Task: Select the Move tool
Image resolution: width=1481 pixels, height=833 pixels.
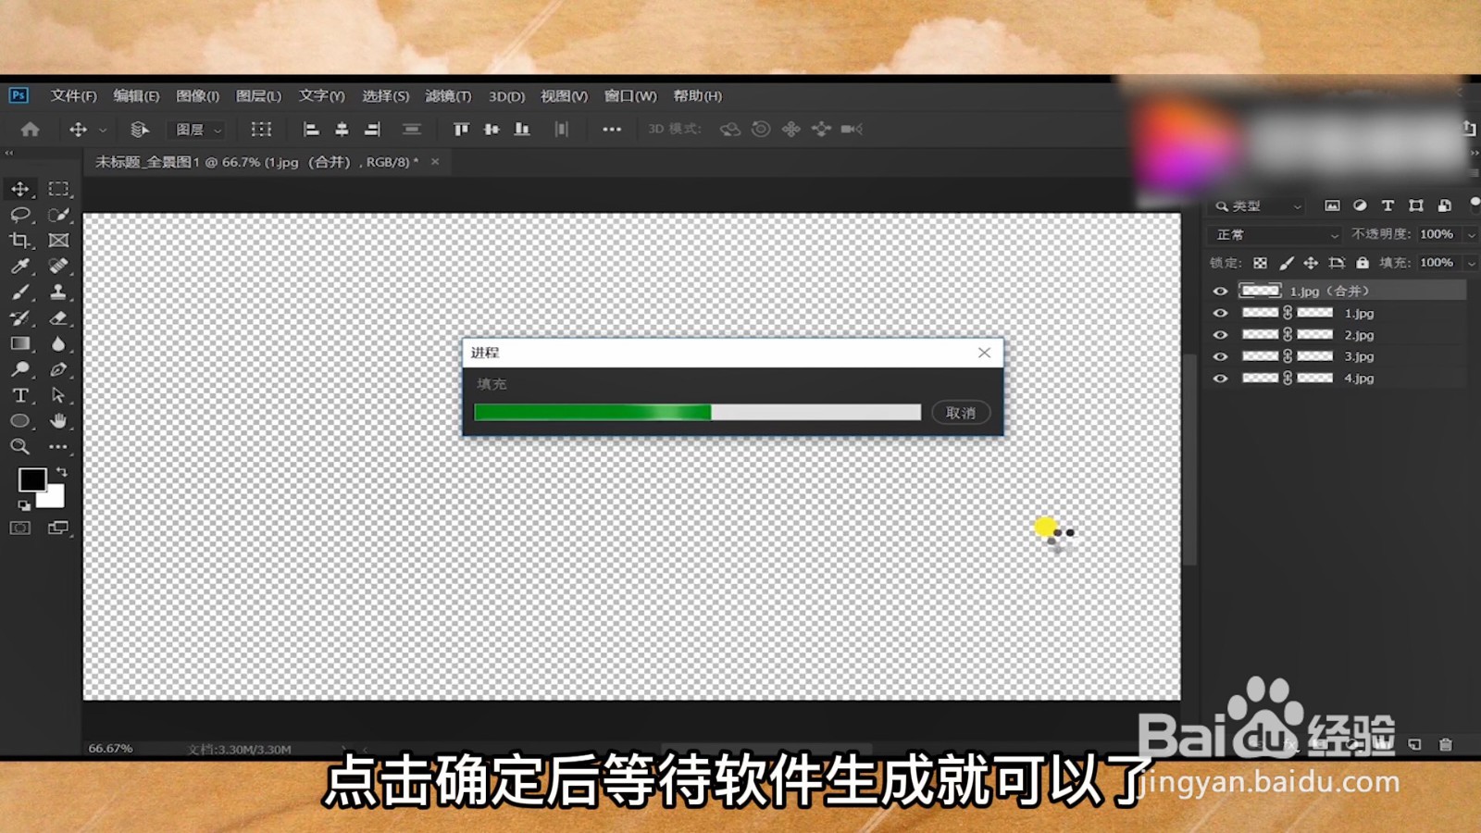Action: [20, 188]
